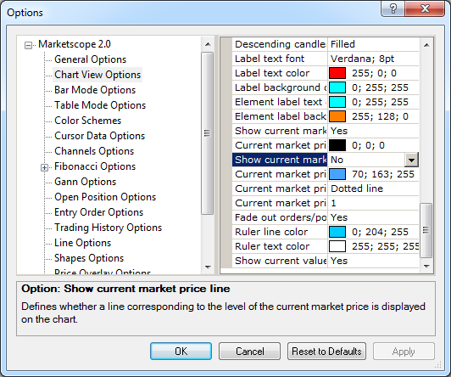Open Trading History Options
Screen dimensions: 451x377
[109, 228]
